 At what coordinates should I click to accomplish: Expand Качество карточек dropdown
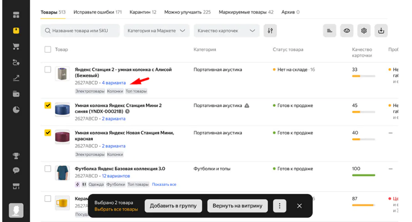click(227, 30)
